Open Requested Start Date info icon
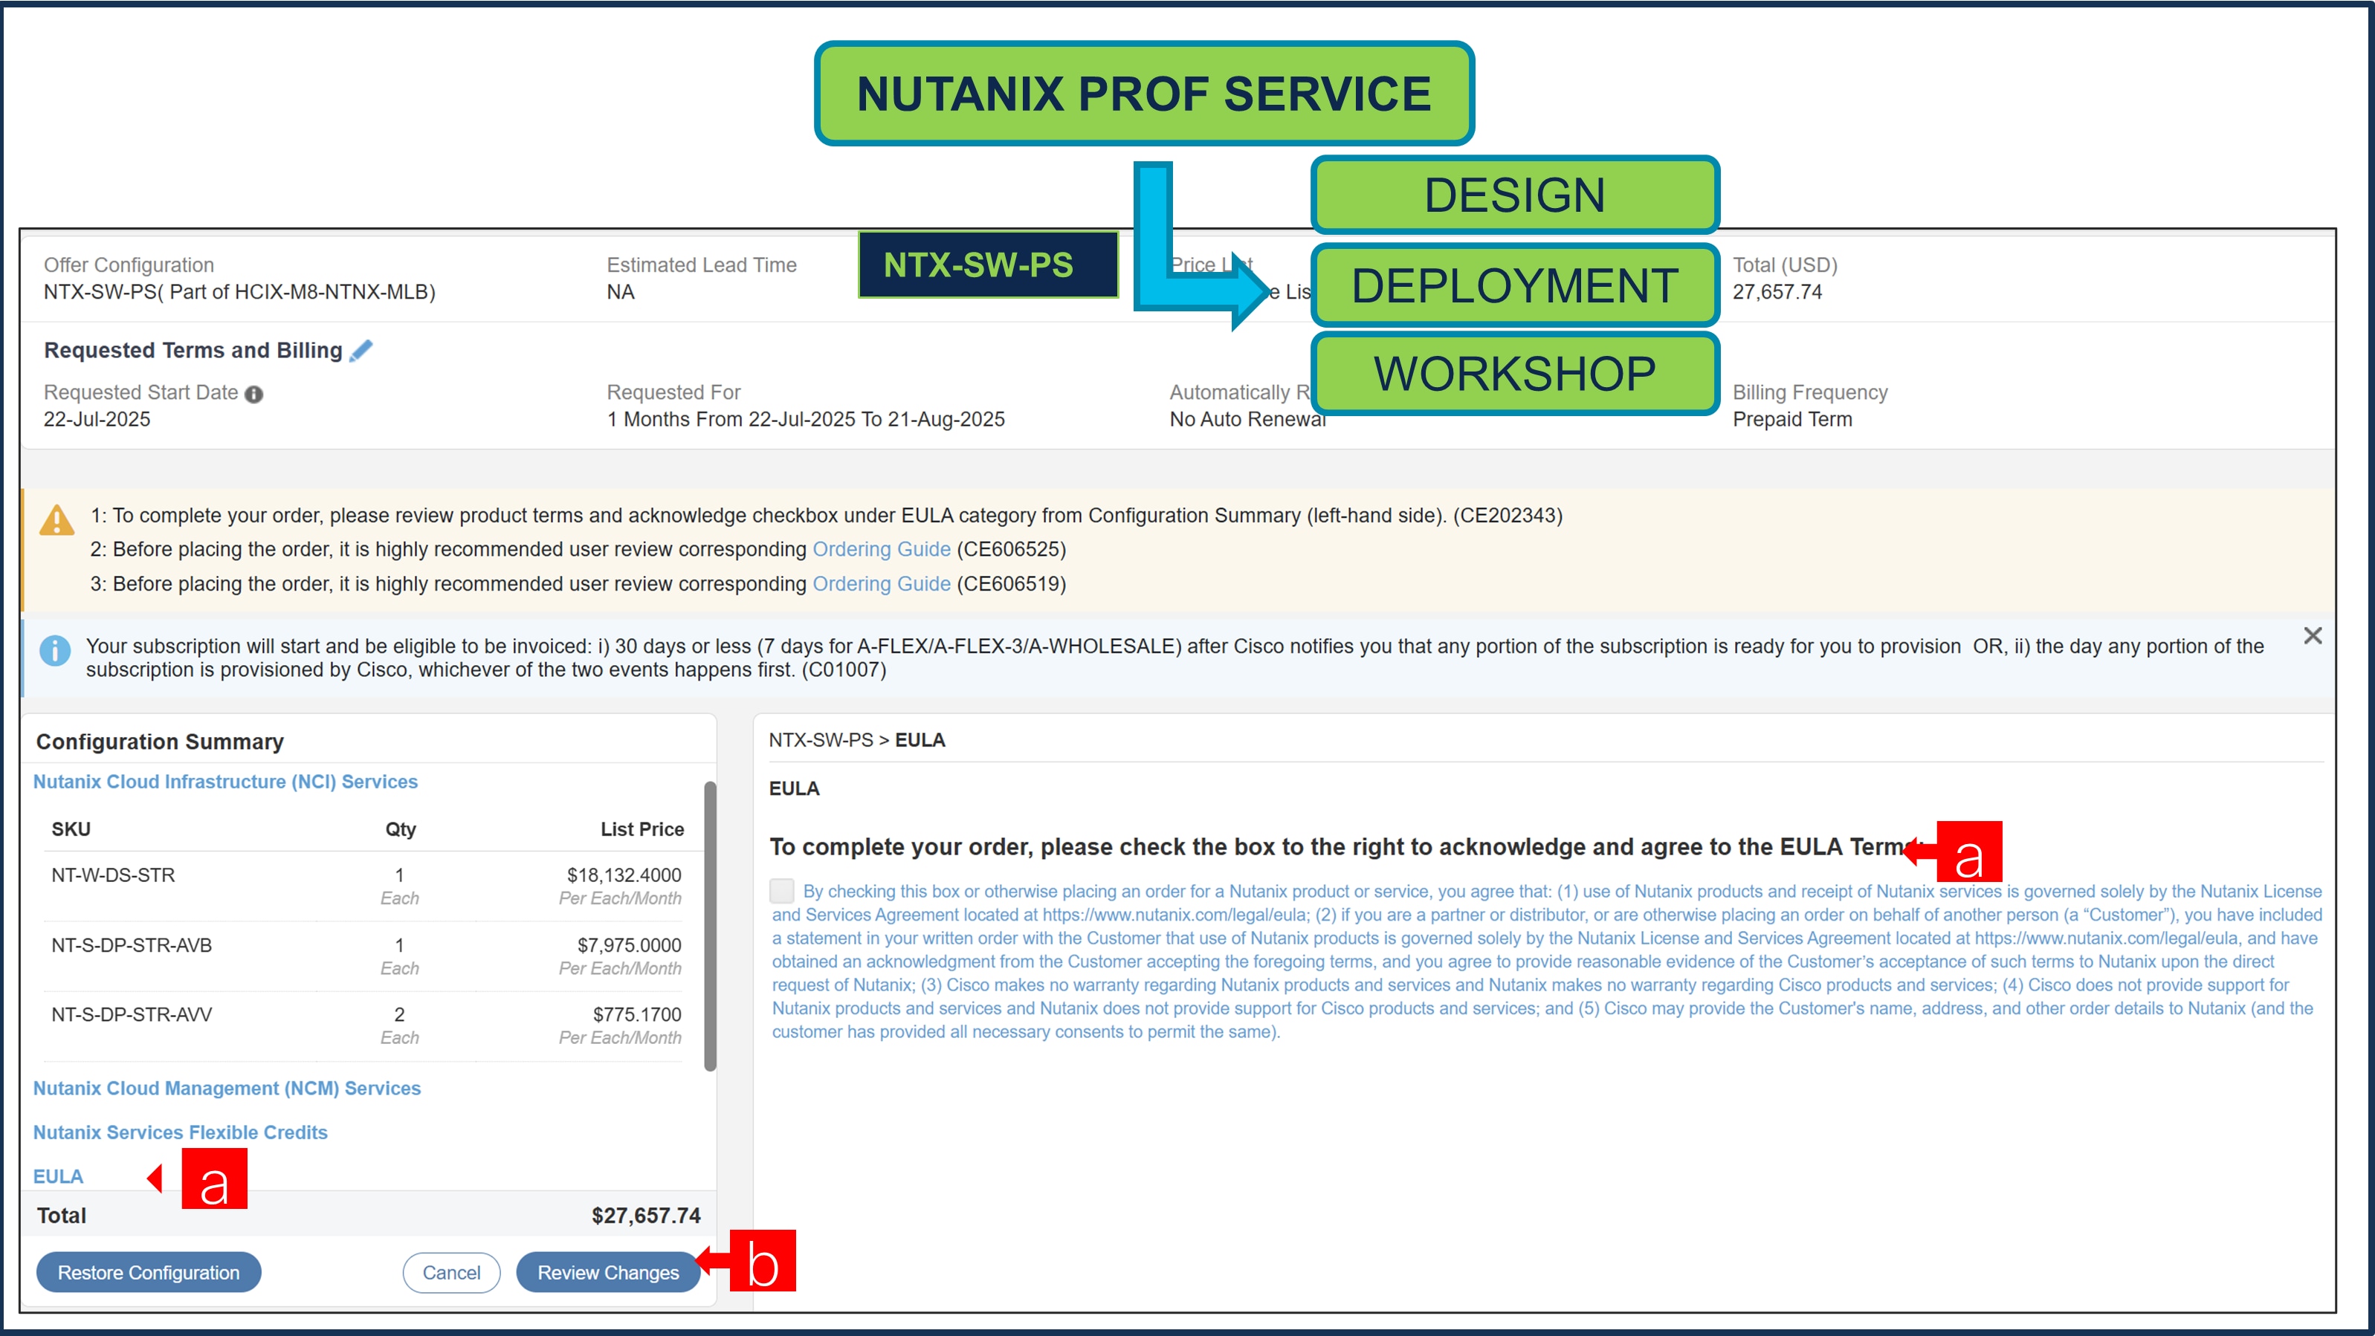The width and height of the screenshot is (2375, 1336). point(253,395)
